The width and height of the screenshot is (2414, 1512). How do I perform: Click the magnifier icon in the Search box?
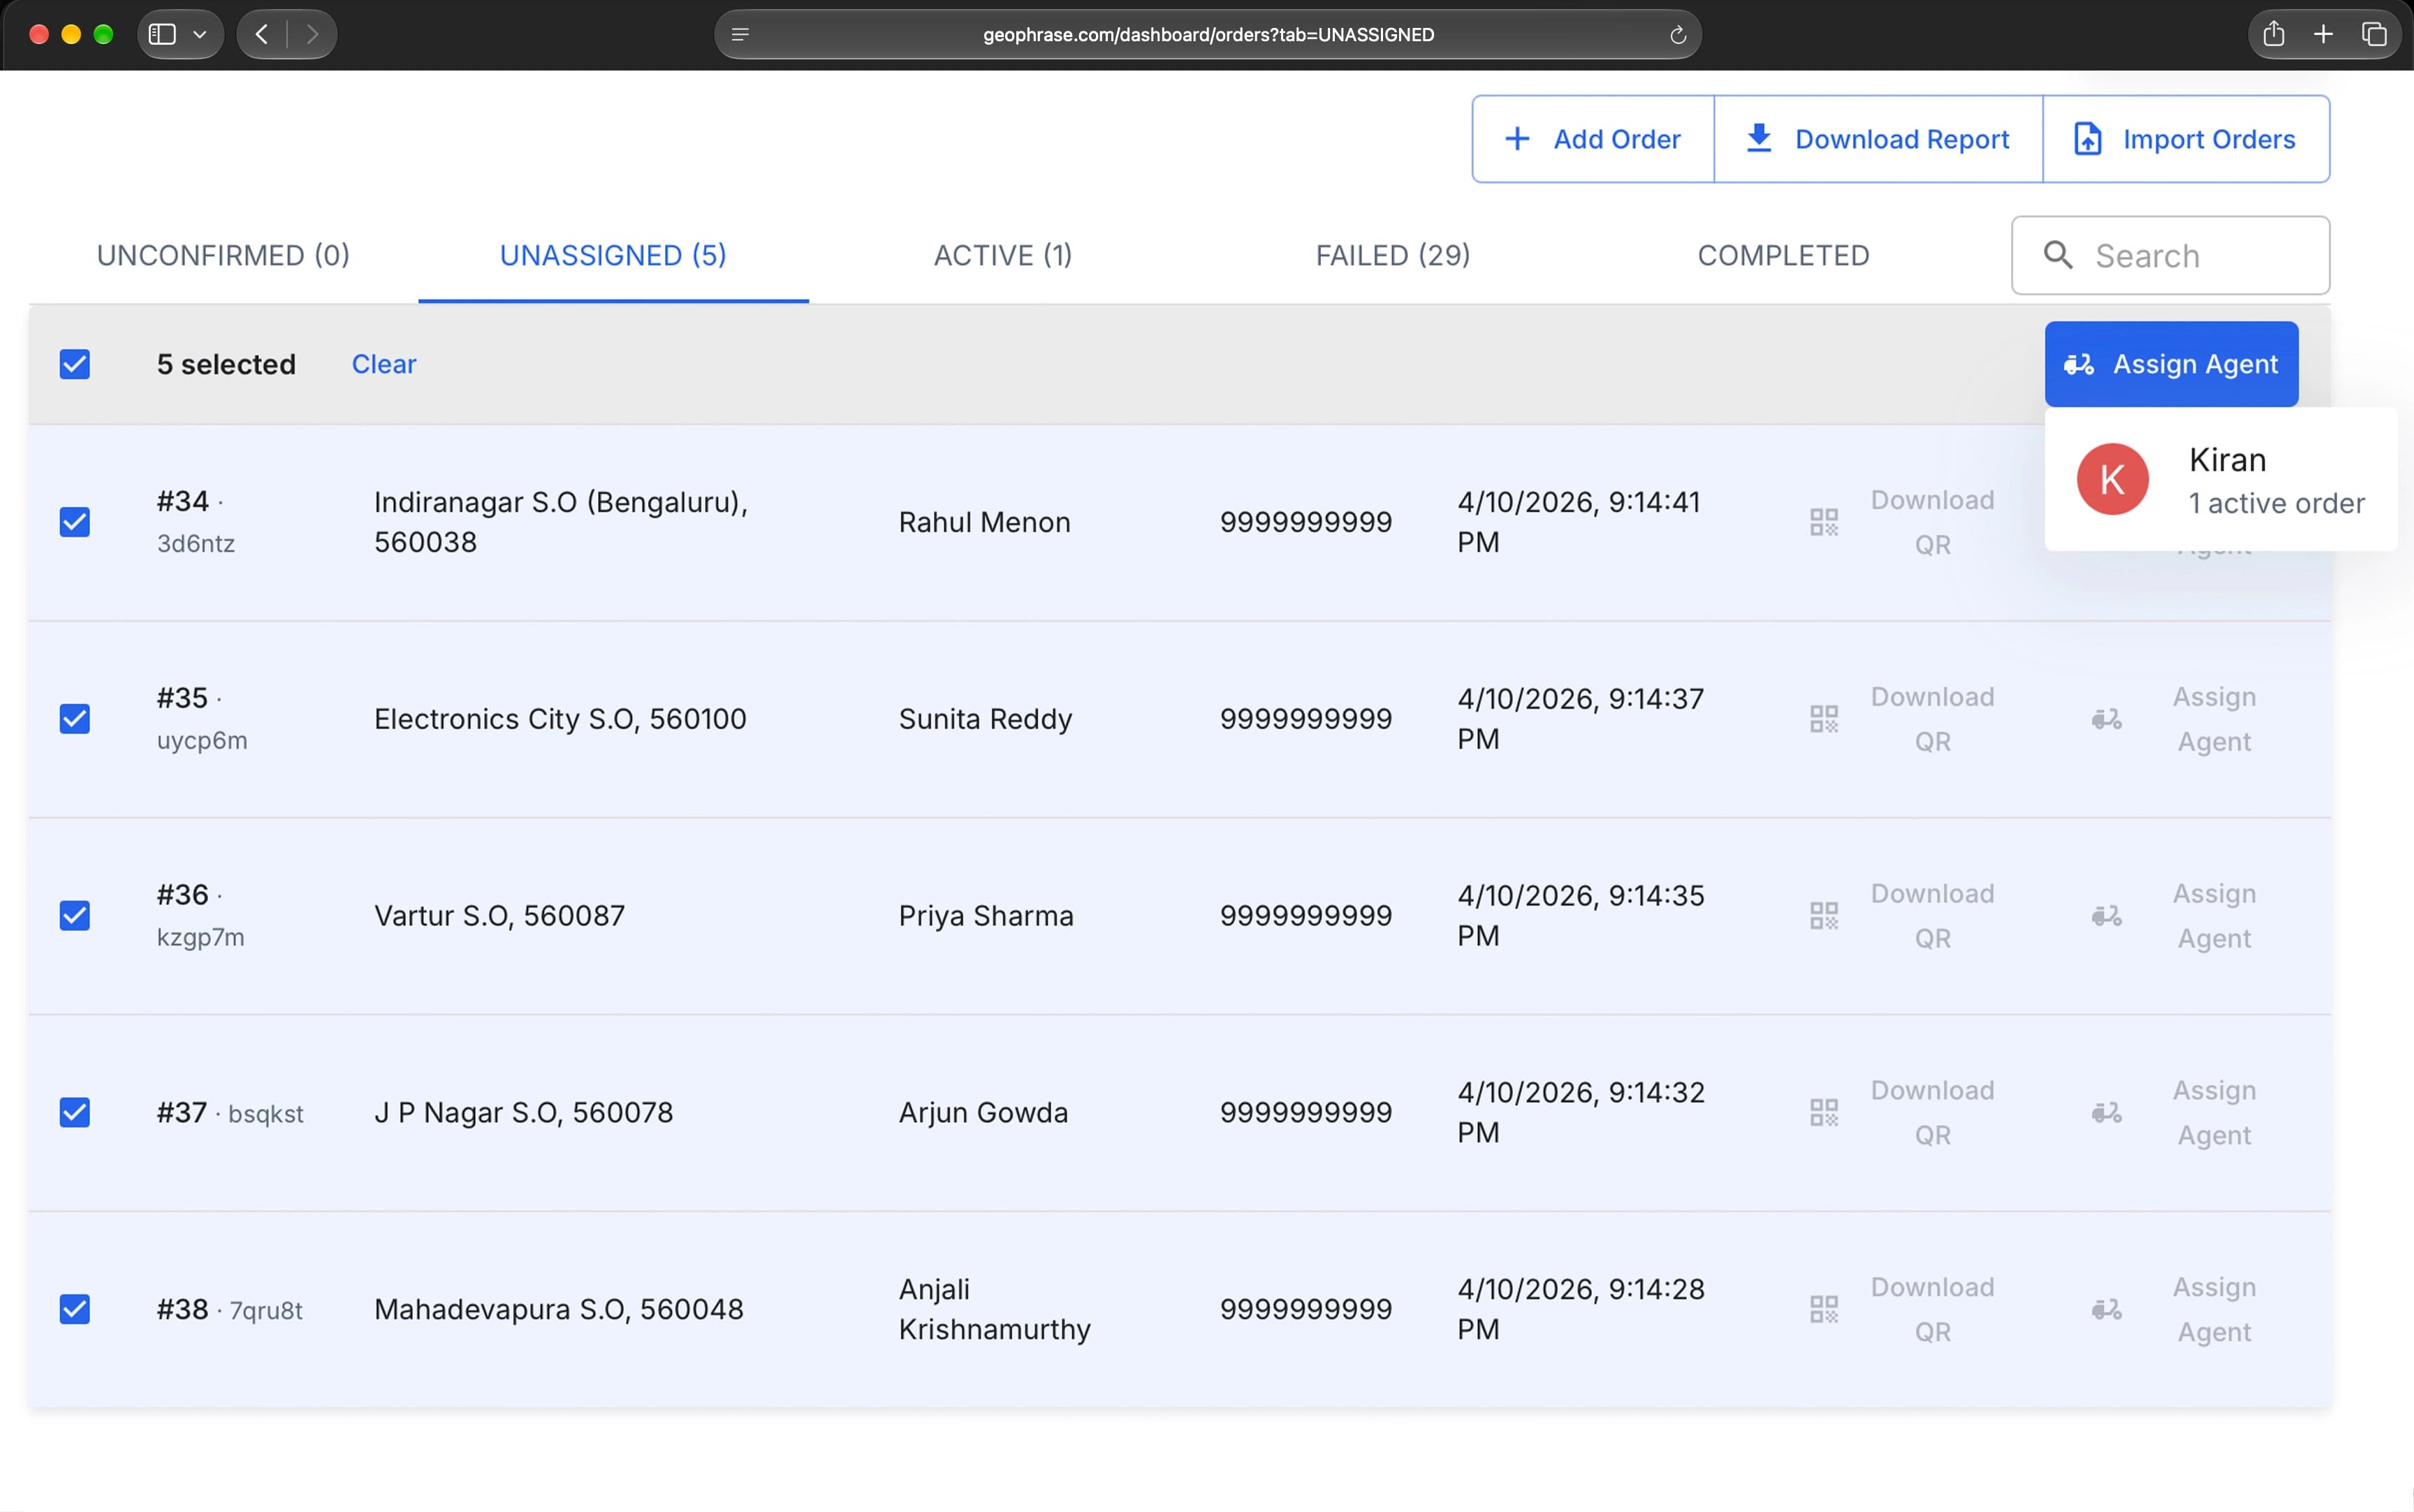tap(2057, 255)
